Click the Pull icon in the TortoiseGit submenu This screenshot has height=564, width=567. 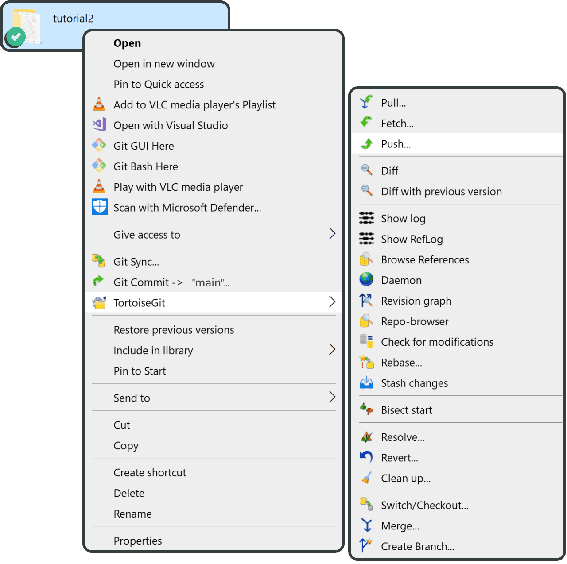coord(366,102)
